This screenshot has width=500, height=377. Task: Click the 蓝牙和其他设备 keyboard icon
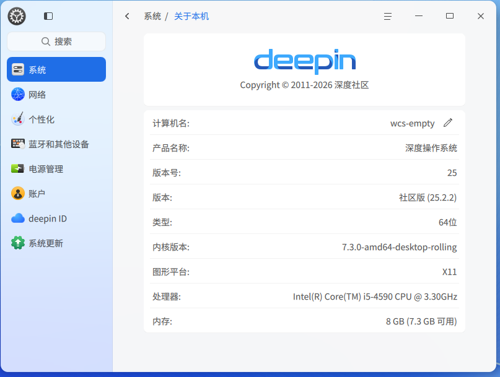18,144
